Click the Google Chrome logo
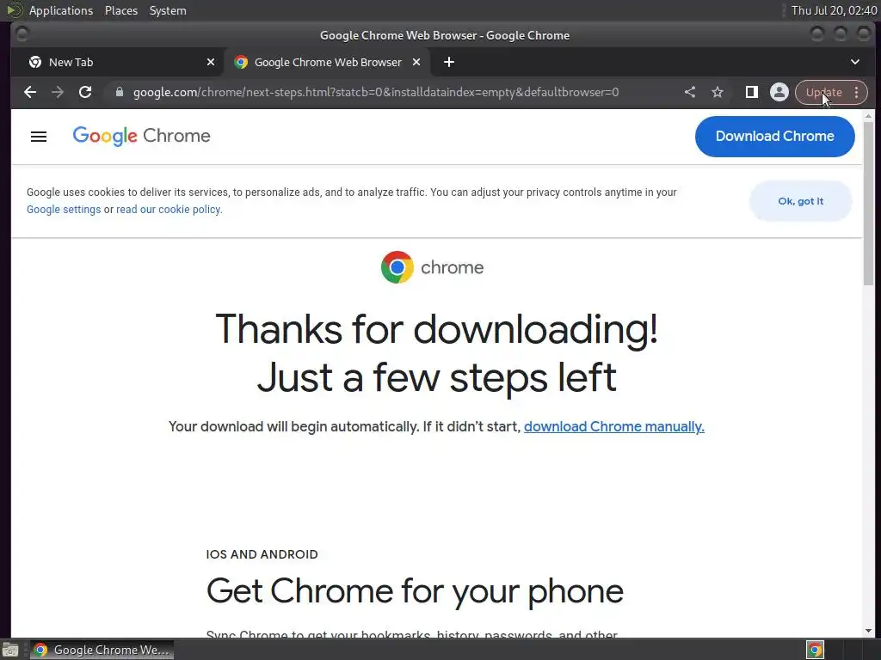This screenshot has width=881, height=660. click(x=142, y=136)
